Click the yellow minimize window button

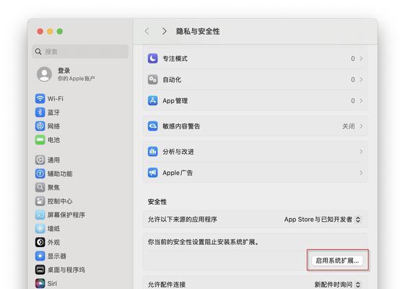(50, 31)
